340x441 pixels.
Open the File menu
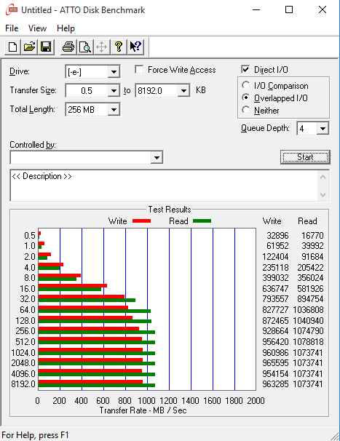coord(12,28)
